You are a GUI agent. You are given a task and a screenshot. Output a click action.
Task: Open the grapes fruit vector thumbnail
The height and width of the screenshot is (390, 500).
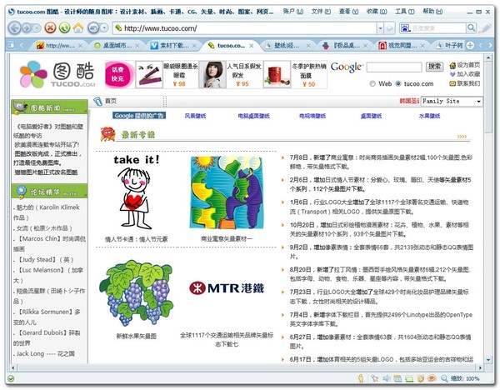(136, 292)
